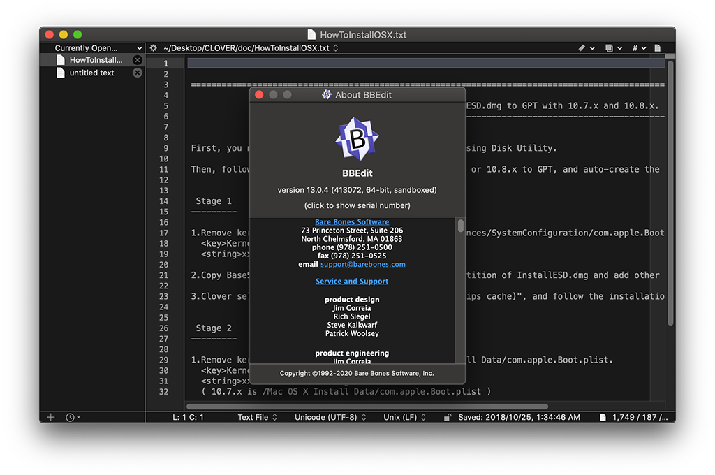Open the recent documents clock menu
The width and height of the screenshot is (715, 475).
pos(73,417)
